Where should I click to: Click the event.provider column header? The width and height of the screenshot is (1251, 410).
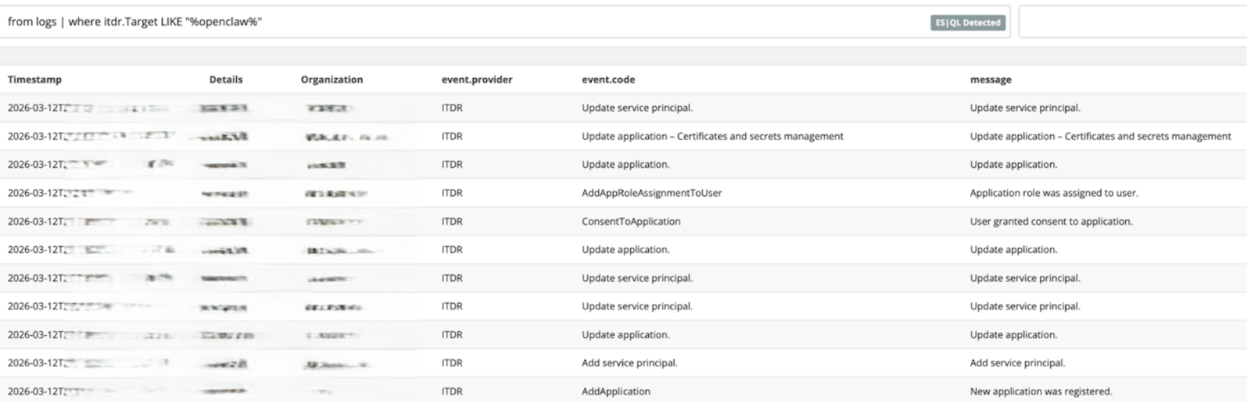477,80
